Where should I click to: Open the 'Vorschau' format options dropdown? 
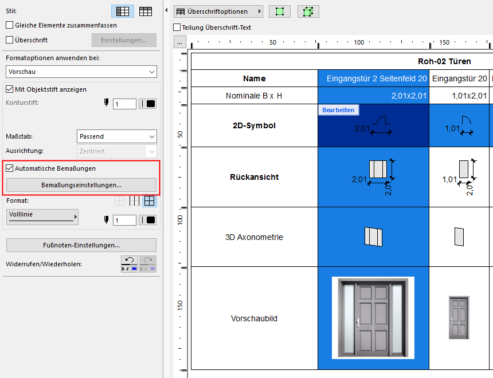click(x=81, y=72)
